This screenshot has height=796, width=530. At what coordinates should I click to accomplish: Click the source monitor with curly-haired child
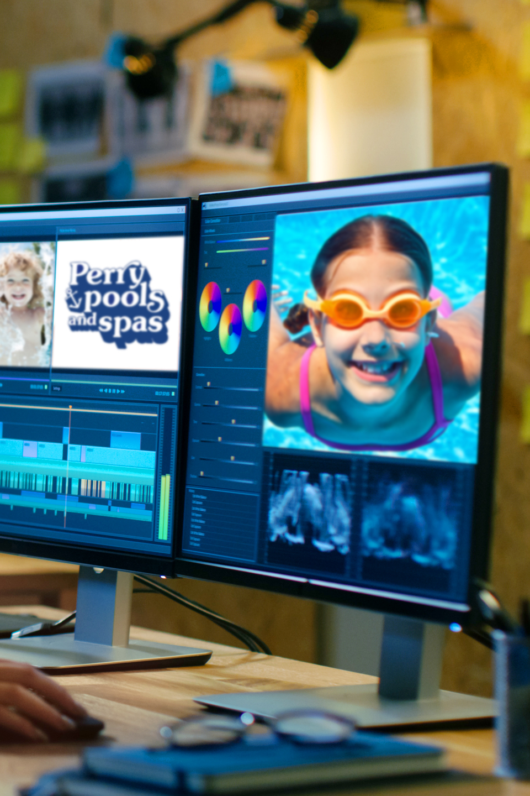[23, 303]
